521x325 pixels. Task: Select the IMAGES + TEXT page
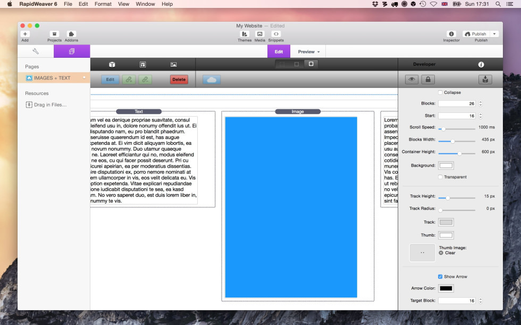tap(54, 78)
